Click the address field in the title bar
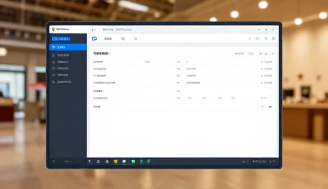This screenshot has height=189, width=328. point(178,30)
